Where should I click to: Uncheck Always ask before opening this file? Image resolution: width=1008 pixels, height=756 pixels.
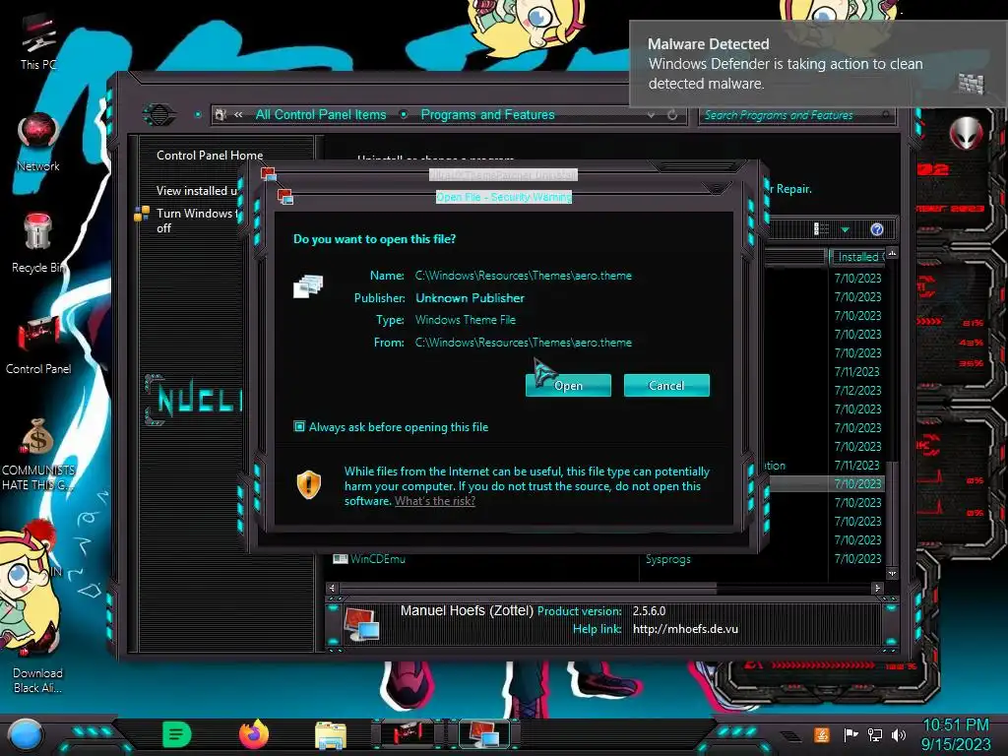point(299,426)
